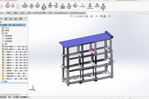149x99 pixels.
Task: Open ConfigurationManager tab in left panel
Action: pyautogui.click(x=11, y=19)
